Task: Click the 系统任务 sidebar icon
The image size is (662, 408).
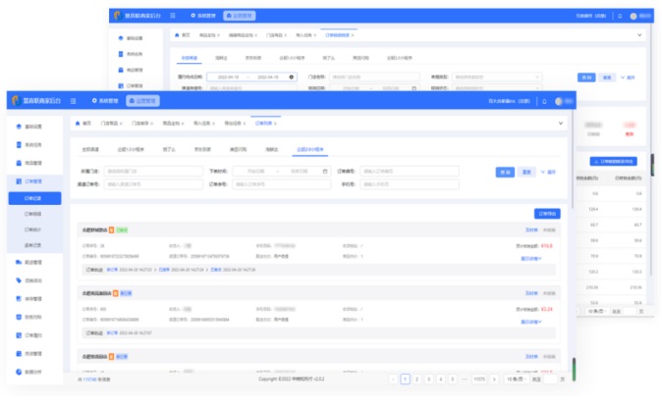Action: pos(20,144)
